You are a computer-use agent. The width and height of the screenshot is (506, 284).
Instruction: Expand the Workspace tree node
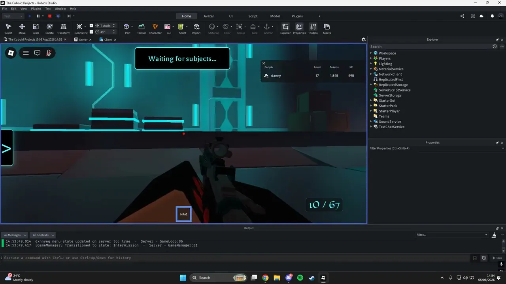[371, 53]
